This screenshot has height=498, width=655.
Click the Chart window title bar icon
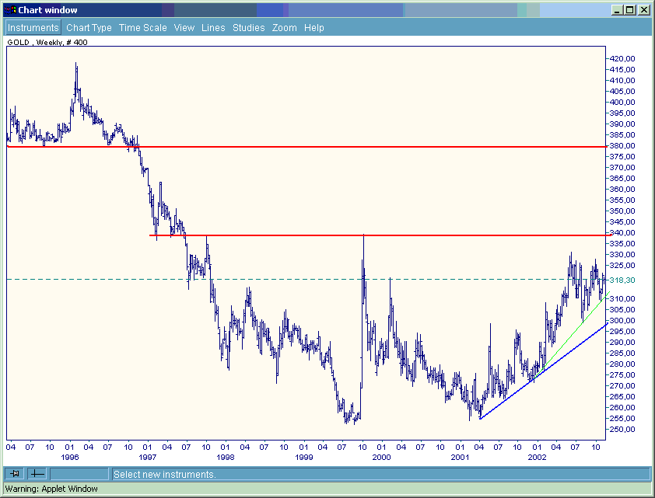coord(10,10)
